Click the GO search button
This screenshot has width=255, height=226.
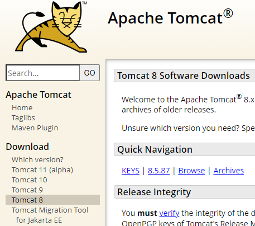[90, 73]
